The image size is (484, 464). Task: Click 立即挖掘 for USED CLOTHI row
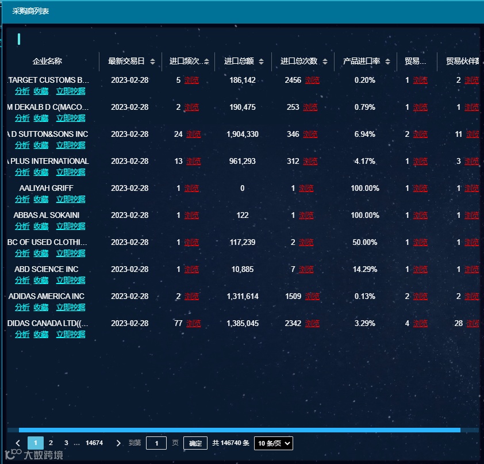(71, 253)
